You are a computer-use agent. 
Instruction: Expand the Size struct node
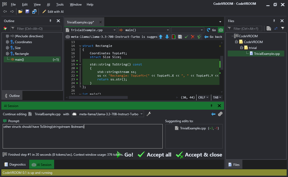tap(7, 48)
